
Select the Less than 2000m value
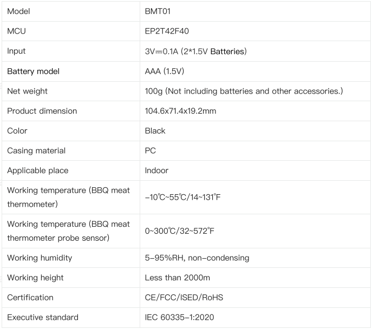tap(178, 278)
